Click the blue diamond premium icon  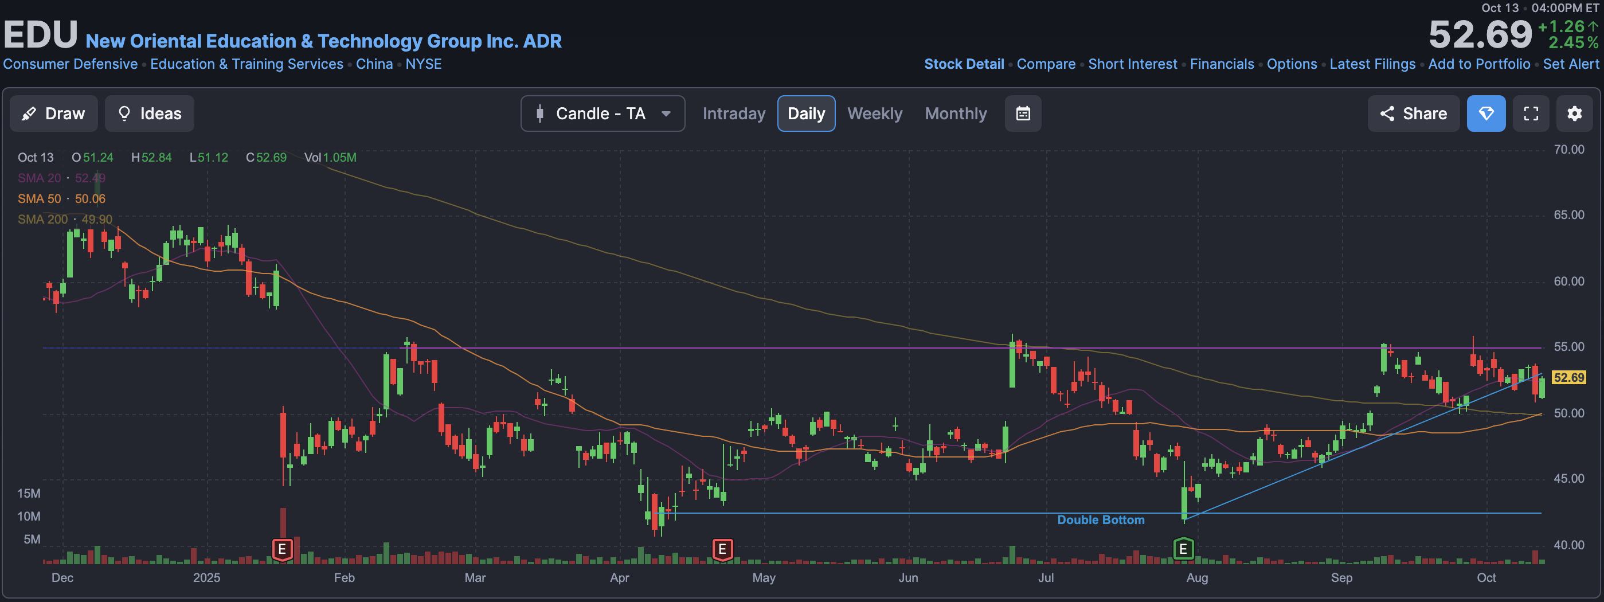(1486, 114)
